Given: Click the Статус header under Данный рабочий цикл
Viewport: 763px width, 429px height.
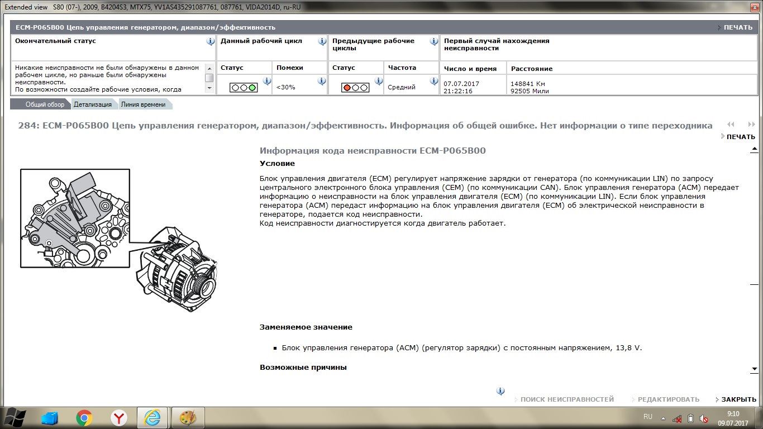Looking at the screenshot, I should [232, 68].
